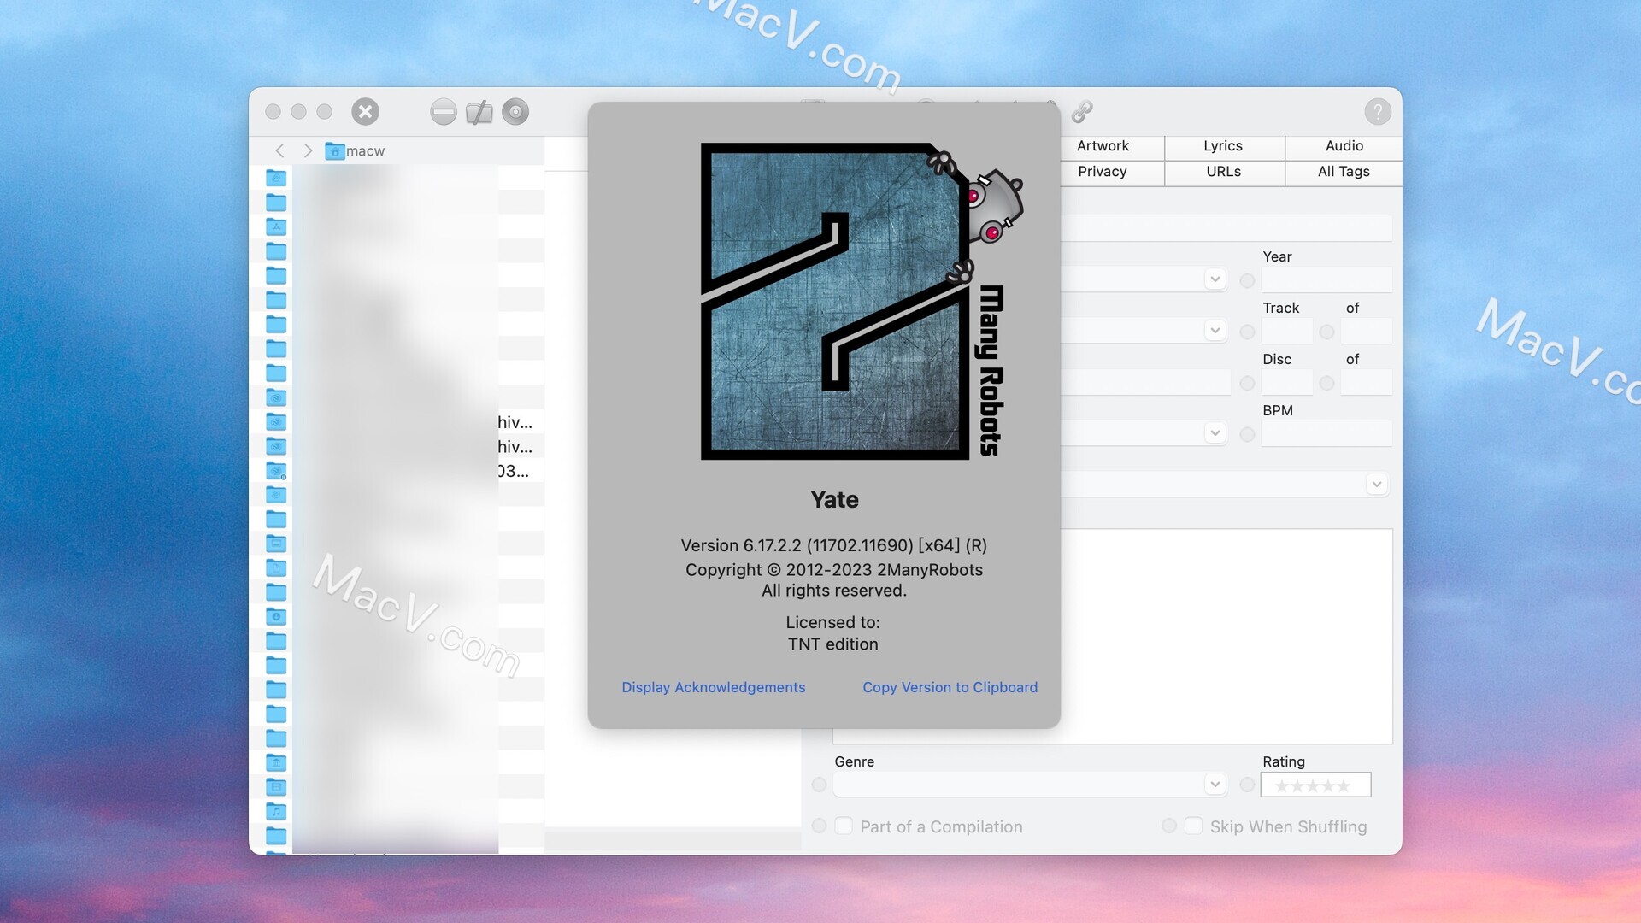The image size is (1641, 923).
Task: Switch to the URLs tab
Action: point(1223,172)
